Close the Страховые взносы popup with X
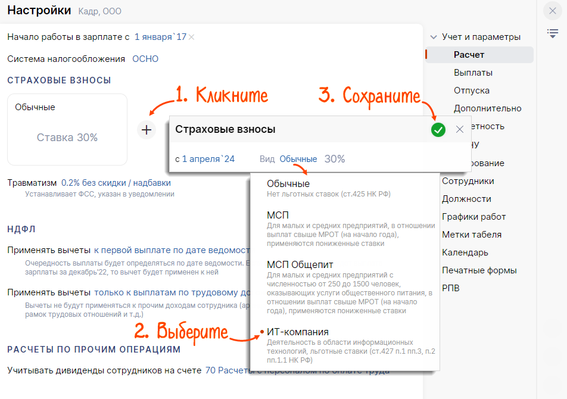 (459, 129)
